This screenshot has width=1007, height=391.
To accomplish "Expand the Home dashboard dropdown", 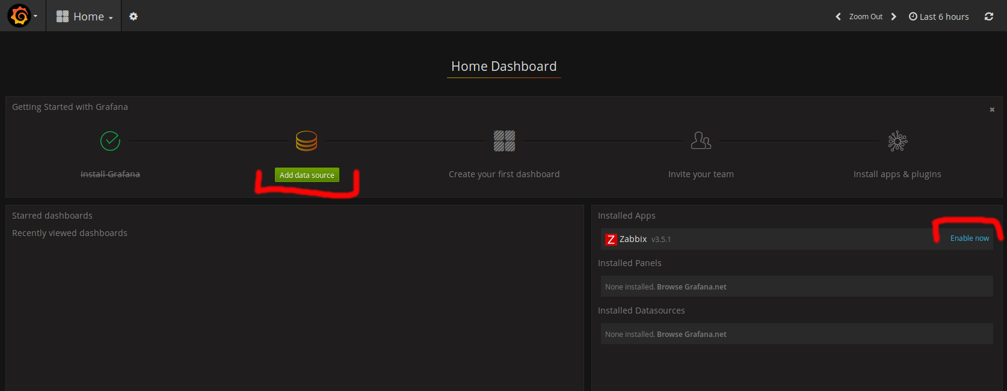I will (x=84, y=17).
